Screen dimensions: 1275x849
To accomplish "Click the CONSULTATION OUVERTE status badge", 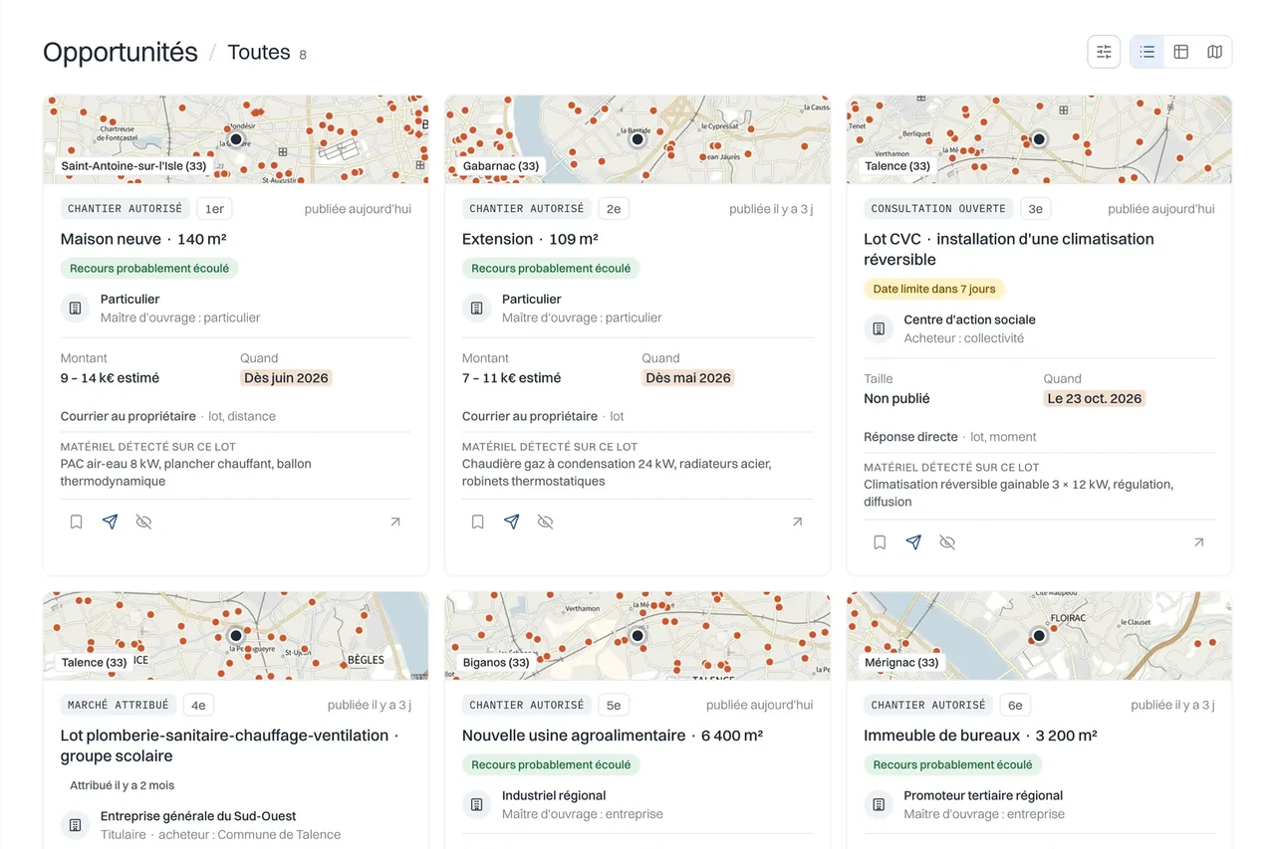I will [938, 209].
